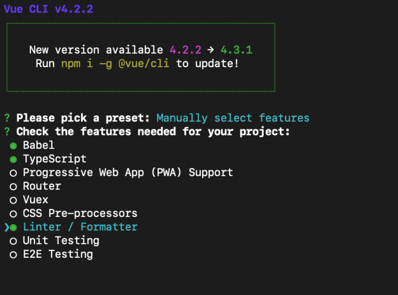
Task: Click the arrow between version numbers
Action: point(210,50)
